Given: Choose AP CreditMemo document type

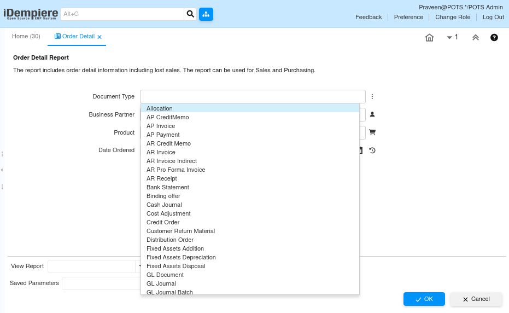Looking at the screenshot, I should tap(250, 117).
